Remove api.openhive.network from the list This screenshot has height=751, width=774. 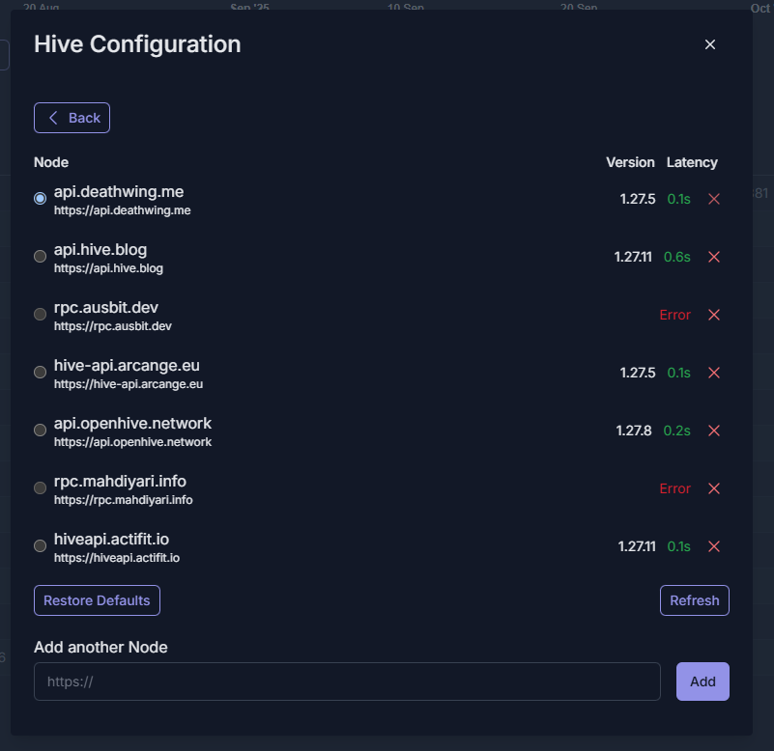point(714,431)
